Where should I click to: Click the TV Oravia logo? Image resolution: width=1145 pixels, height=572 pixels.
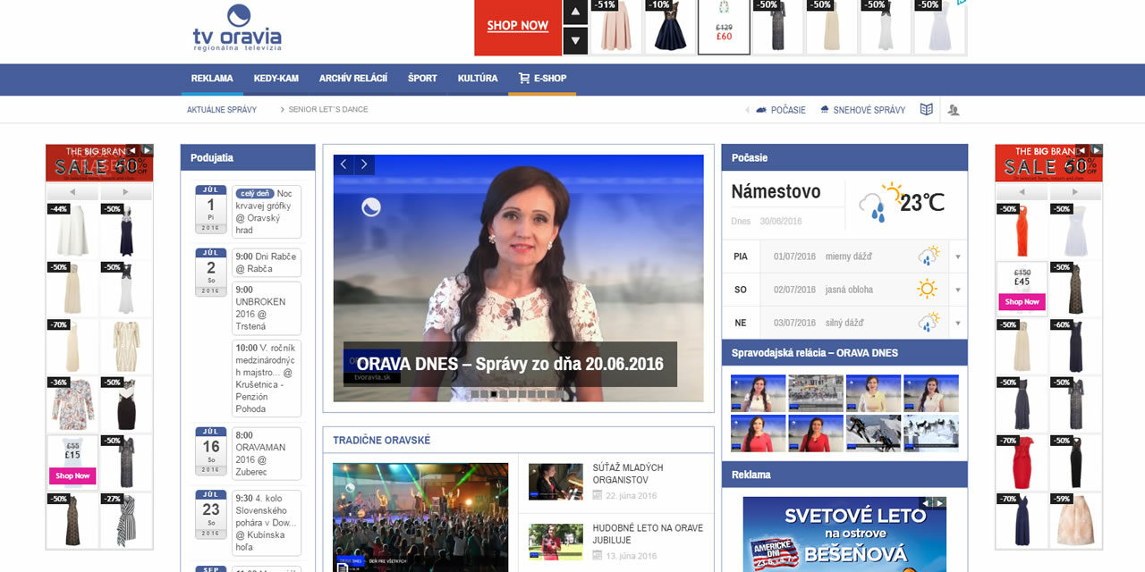point(237,29)
